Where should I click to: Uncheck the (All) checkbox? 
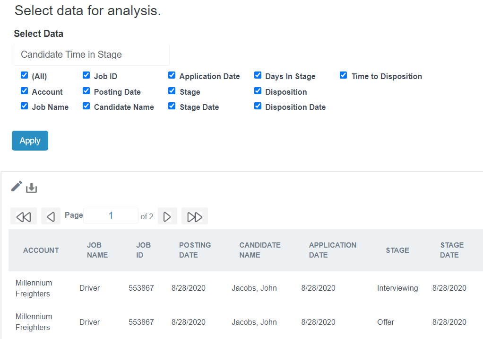[x=24, y=75]
